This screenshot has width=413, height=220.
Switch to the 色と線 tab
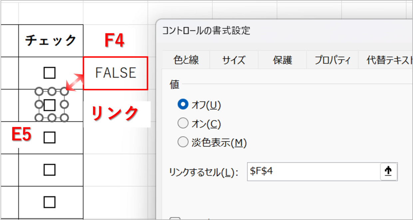(x=186, y=60)
